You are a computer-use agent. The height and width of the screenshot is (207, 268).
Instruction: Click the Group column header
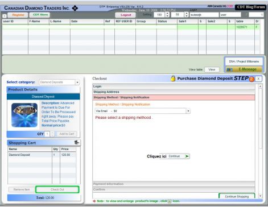pyautogui.click(x=146, y=21)
